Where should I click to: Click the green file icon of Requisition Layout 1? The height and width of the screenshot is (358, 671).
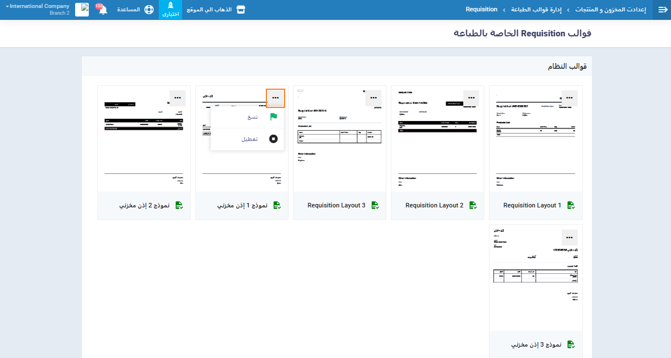click(x=571, y=205)
